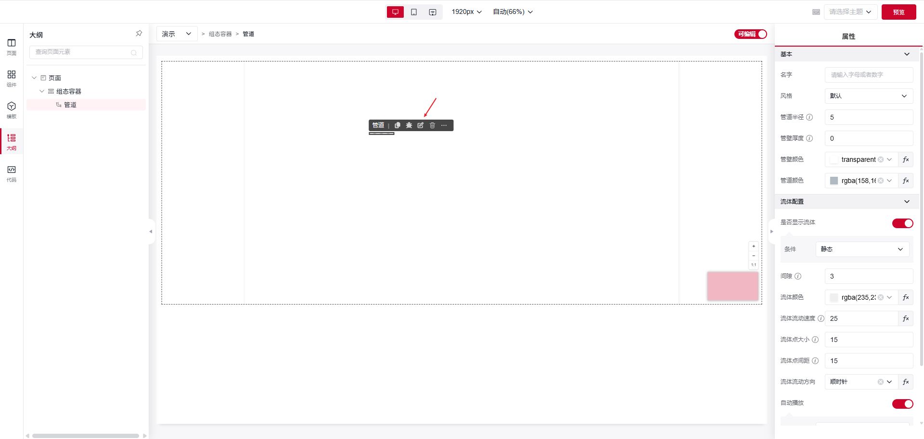The image size is (924, 439).
Task: Pin the 大纲 outline panel
Action: (x=139, y=34)
